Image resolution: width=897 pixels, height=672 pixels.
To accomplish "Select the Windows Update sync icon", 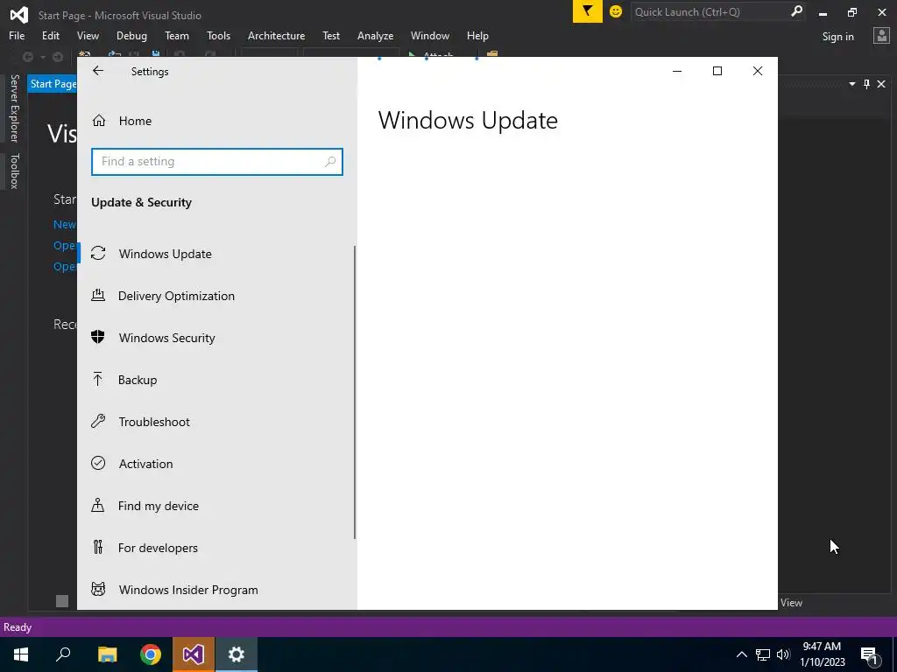I will click(x=98, y=253).
